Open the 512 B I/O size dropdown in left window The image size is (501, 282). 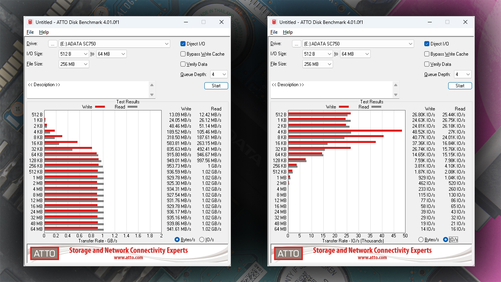click(74, 54)
